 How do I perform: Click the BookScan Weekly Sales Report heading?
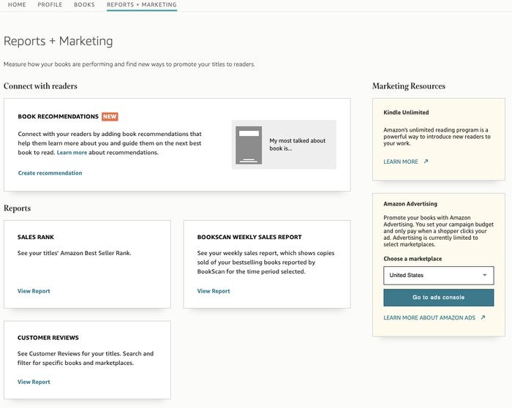pos(249,237)
